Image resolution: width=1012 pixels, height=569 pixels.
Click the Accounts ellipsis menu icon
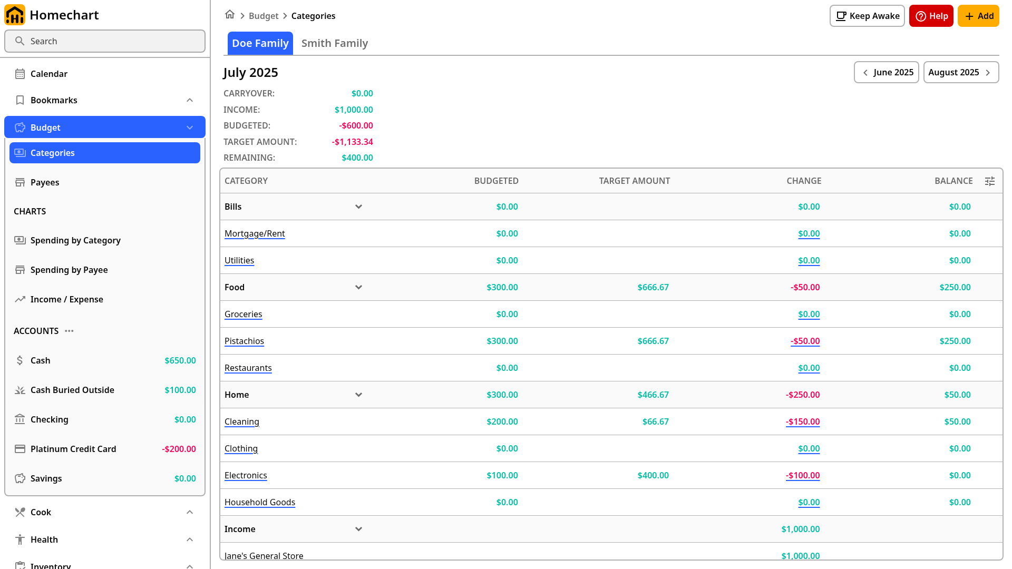(69, 331)
